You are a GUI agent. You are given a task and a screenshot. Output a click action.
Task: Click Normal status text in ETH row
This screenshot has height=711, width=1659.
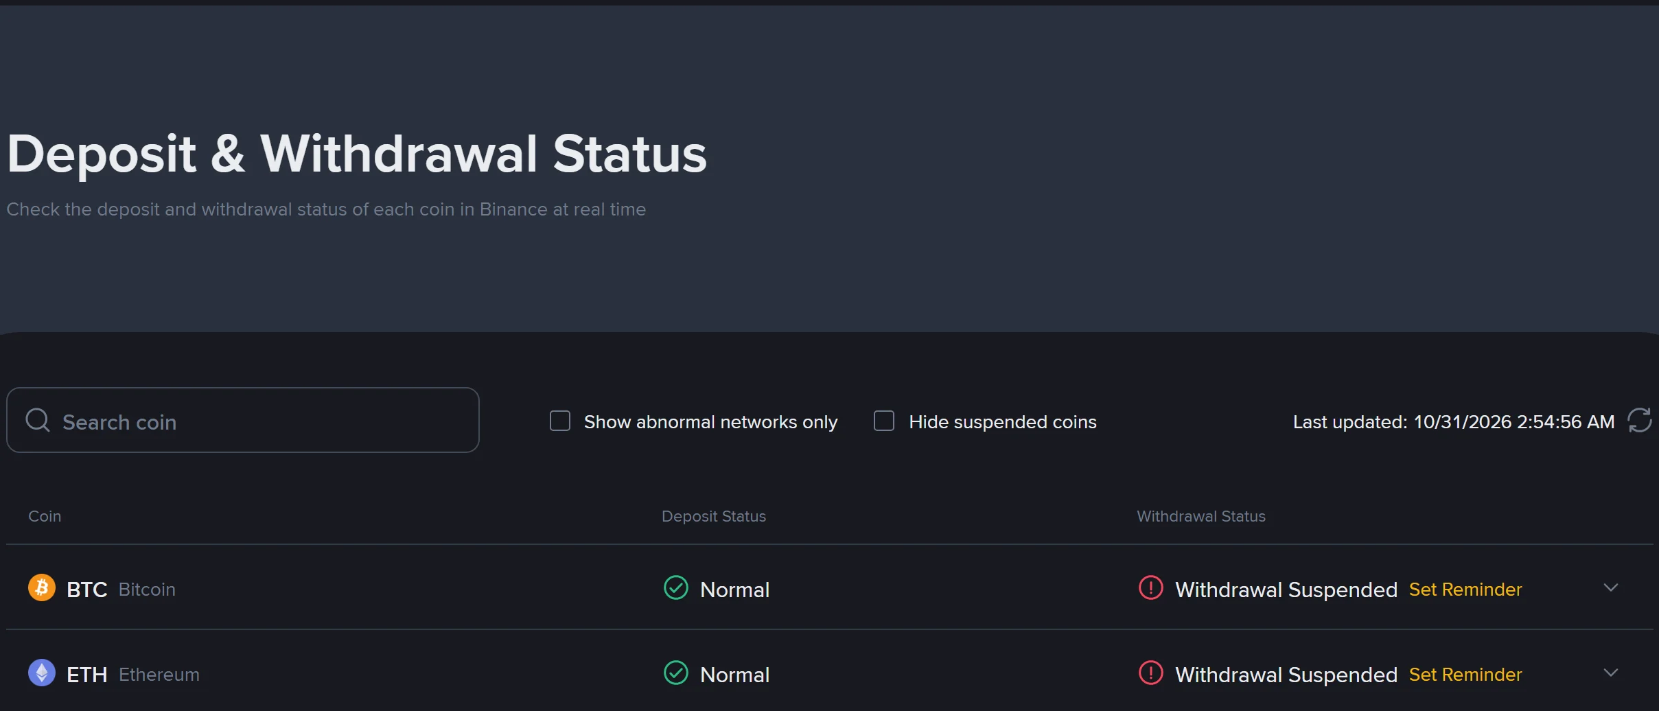click(734, 675)
